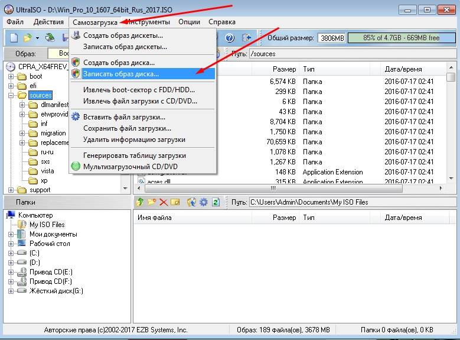Click the Привод CD(E:) drive icon
The image size is (460, 340).
click(x=22, y=272)
